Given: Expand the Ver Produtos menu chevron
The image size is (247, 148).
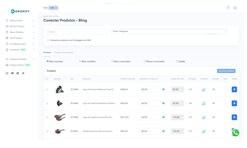Looking at the screenshot, I should tap(33, 38).
